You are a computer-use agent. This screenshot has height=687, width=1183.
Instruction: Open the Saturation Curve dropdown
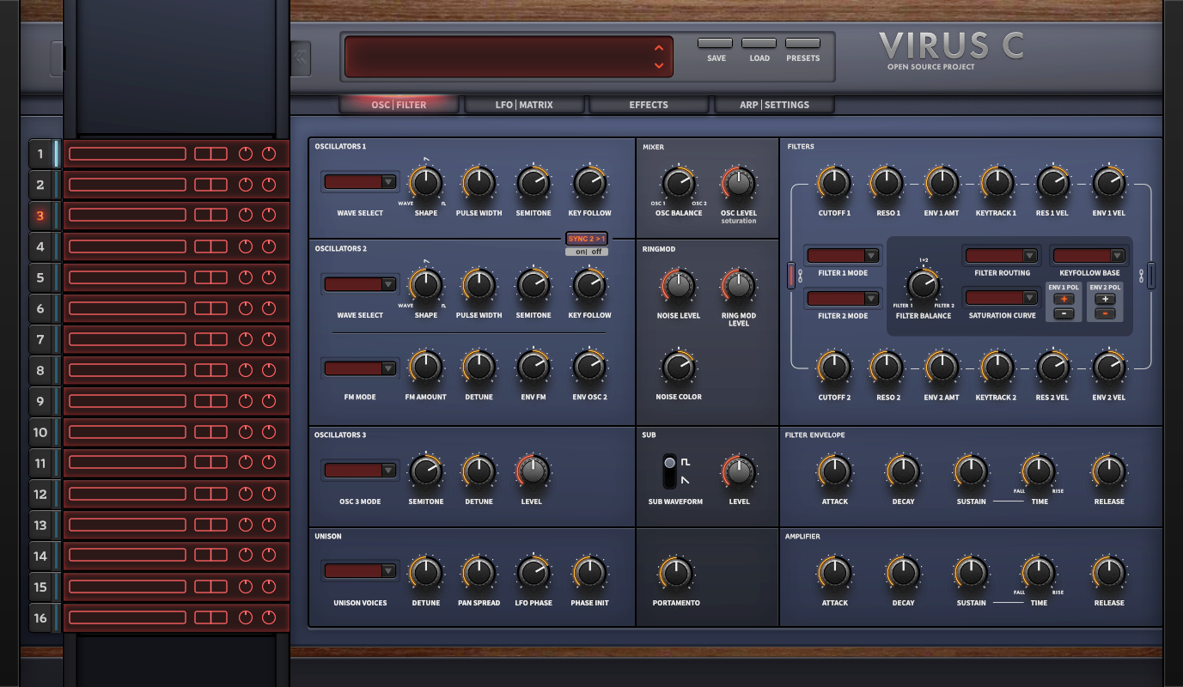click(x=1002, y=298)
